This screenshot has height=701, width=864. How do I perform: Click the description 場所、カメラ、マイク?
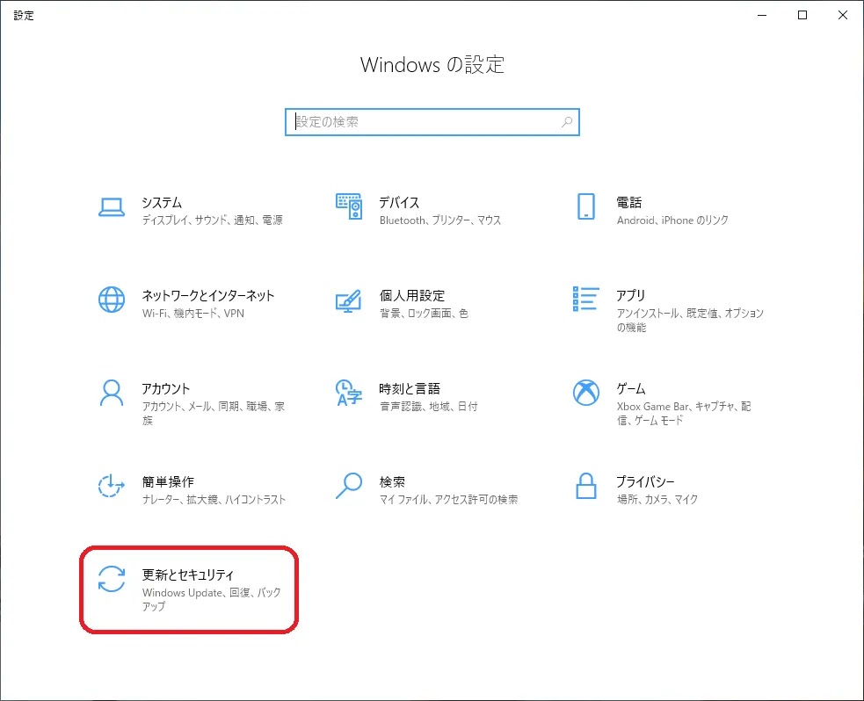tap(657, 499)
